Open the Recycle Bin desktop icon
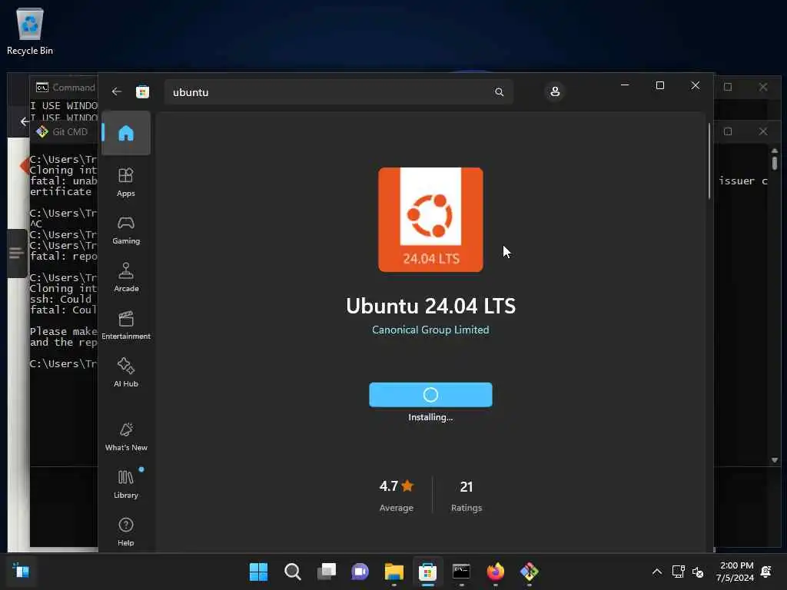Screen dimensions: 787x590 click(30, 31)
